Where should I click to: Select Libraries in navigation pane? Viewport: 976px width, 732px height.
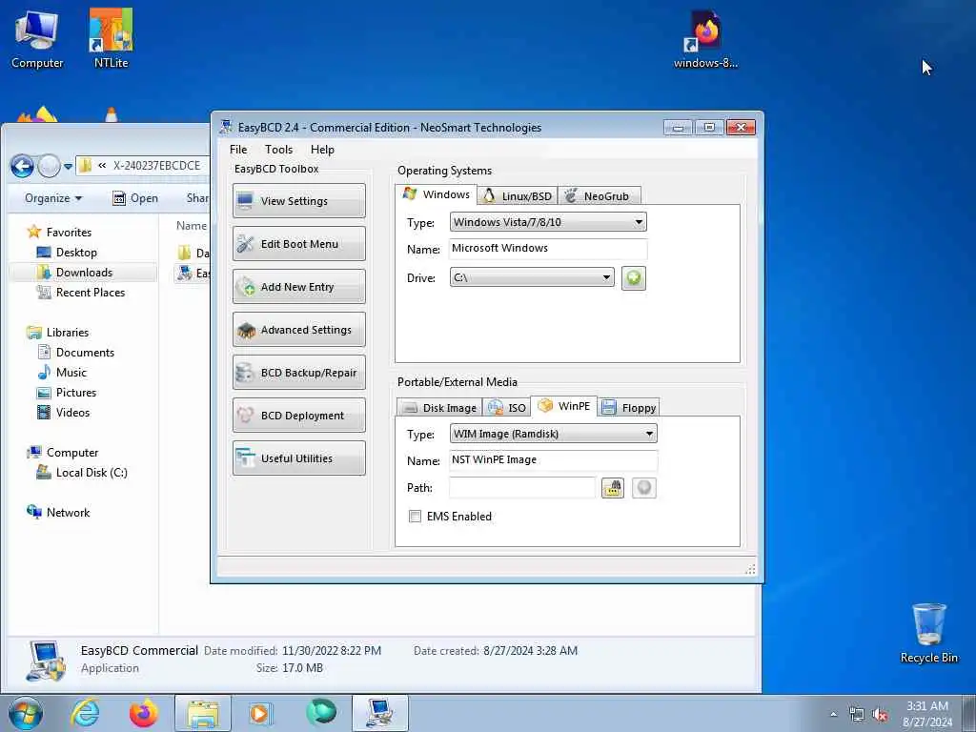(57, 333)
